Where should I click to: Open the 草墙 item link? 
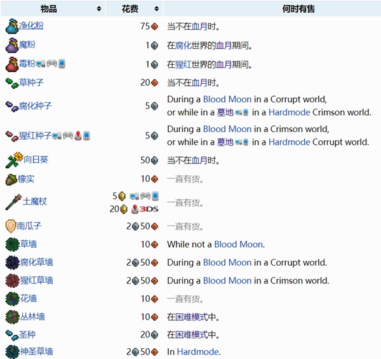[29, 244]
